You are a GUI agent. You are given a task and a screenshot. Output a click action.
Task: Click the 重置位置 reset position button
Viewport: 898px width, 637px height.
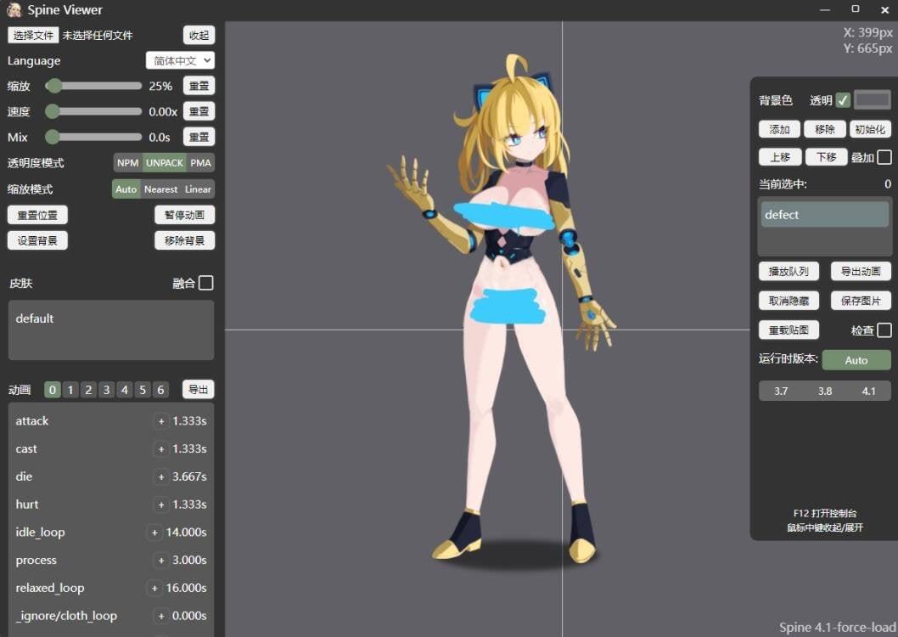tap(37, 215)
